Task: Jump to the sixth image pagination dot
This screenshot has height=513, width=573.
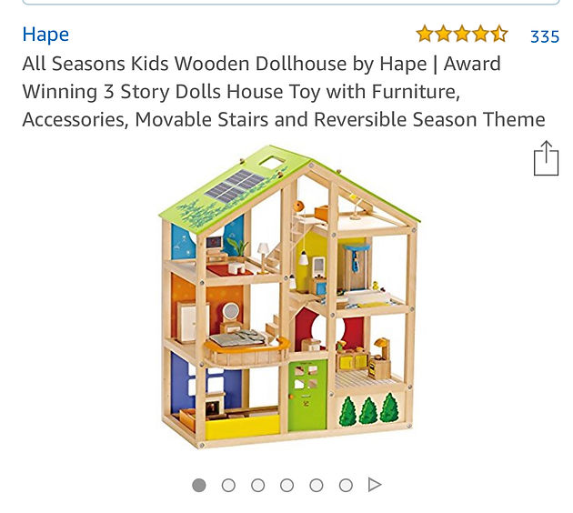Action: (346, 485)
